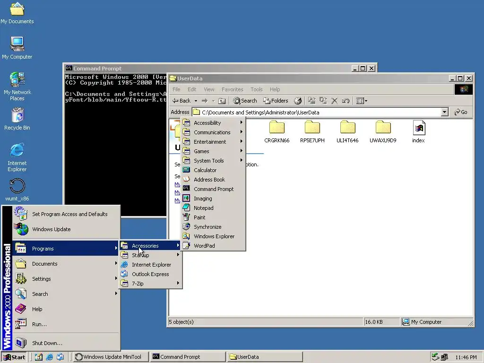484x363 pixels.
Task: Click the Move To toolbar icon
Action: 312,101
